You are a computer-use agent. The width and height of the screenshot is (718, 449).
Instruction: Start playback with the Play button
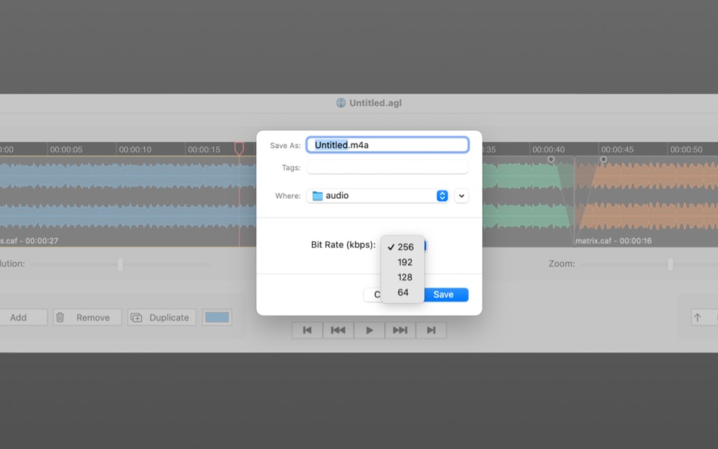pyautogui.click(x=369, y=330)
